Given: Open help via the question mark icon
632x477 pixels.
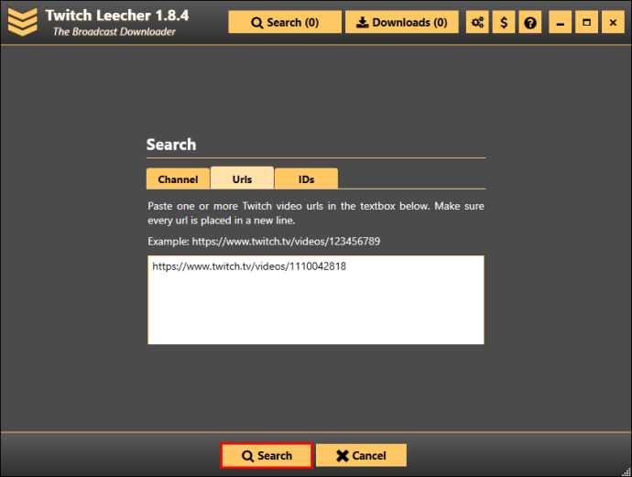Looking at the screenshot, I should click(530, 22).
